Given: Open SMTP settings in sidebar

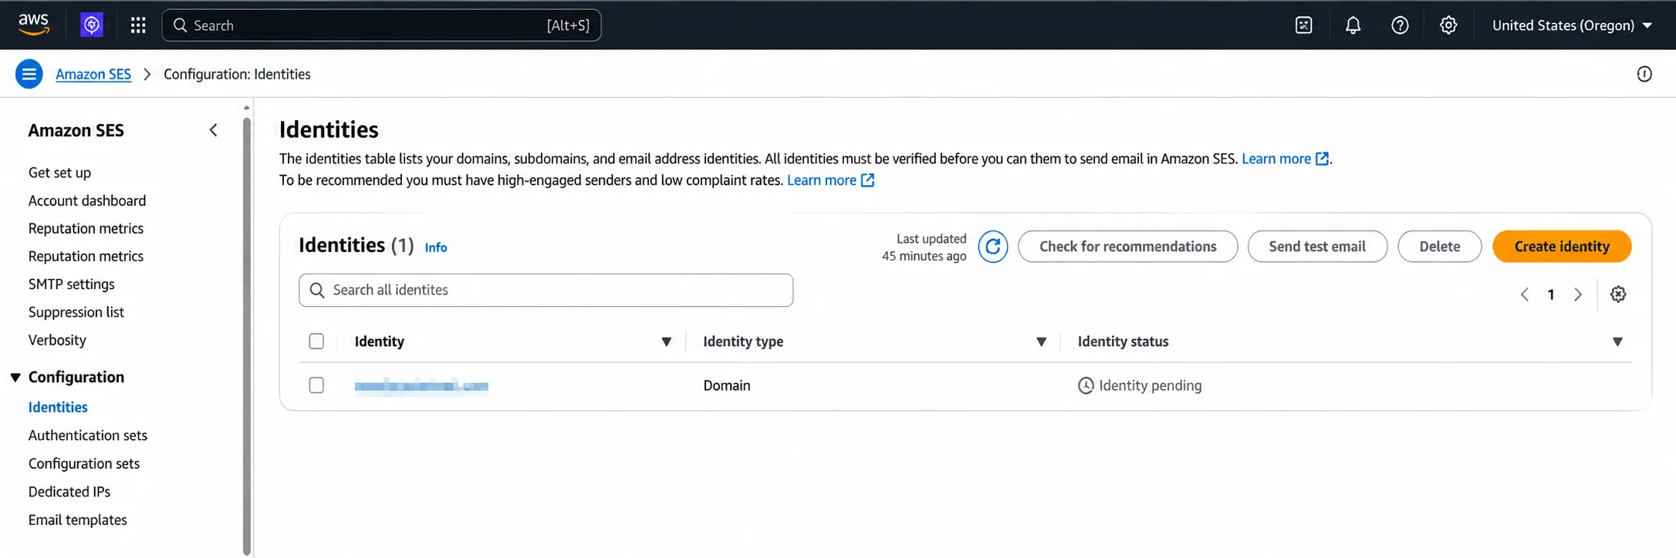Looking at the screenshot, I should pos(72,284).
